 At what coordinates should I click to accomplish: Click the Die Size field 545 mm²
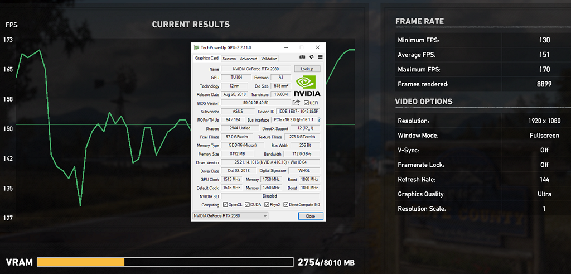[281, 86]
